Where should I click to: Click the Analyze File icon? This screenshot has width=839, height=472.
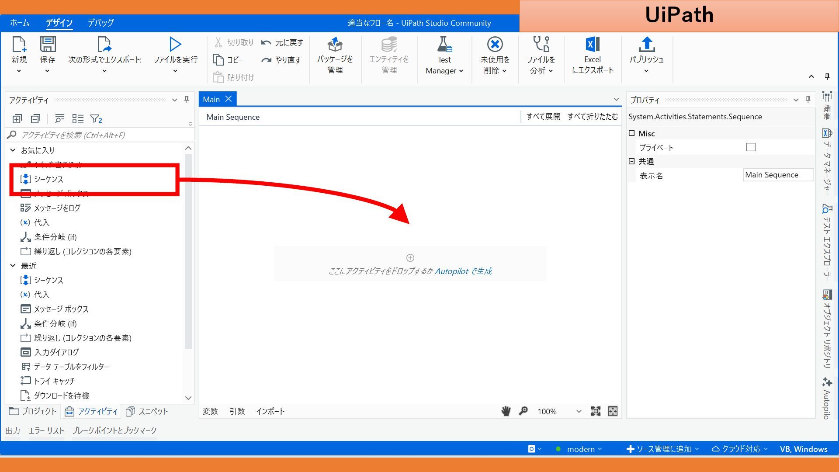(541, 44)
